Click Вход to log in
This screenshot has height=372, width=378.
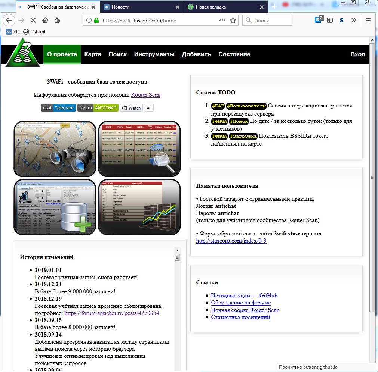pos(358,54)
